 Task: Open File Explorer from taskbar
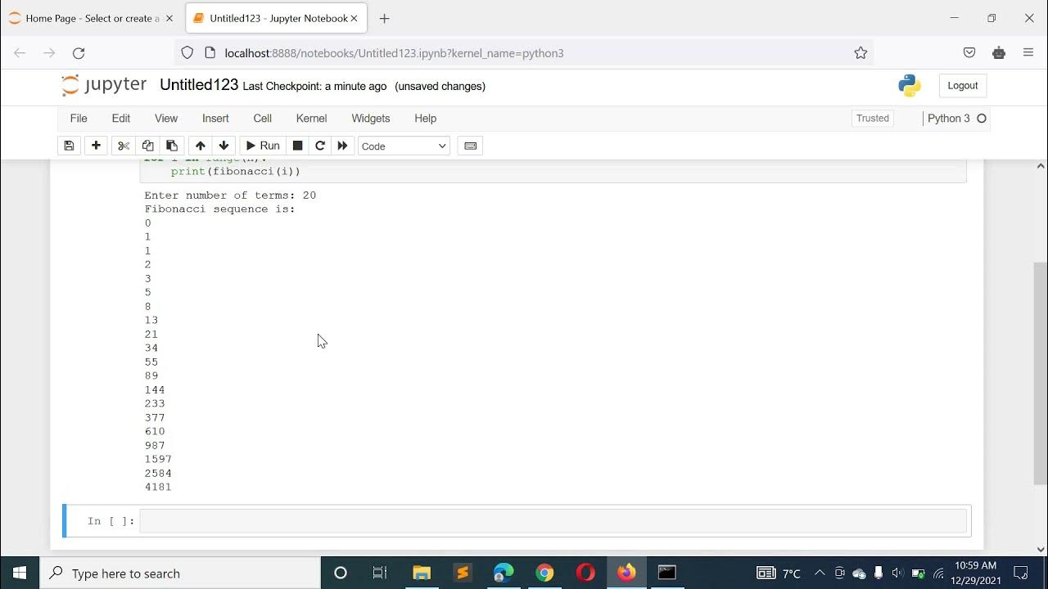pyautogui.click(x=422, y=573)
